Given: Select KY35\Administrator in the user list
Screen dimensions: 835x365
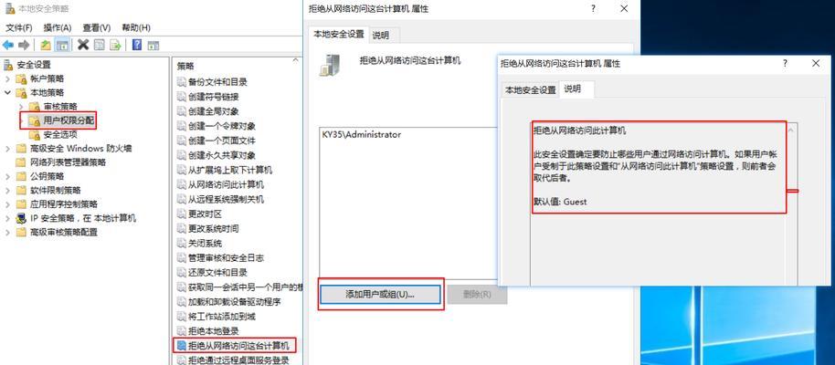Looking at the screenshot, I should [362, 135].
